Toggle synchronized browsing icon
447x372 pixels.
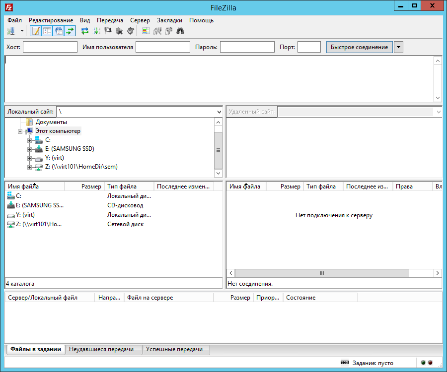(169, 31)
